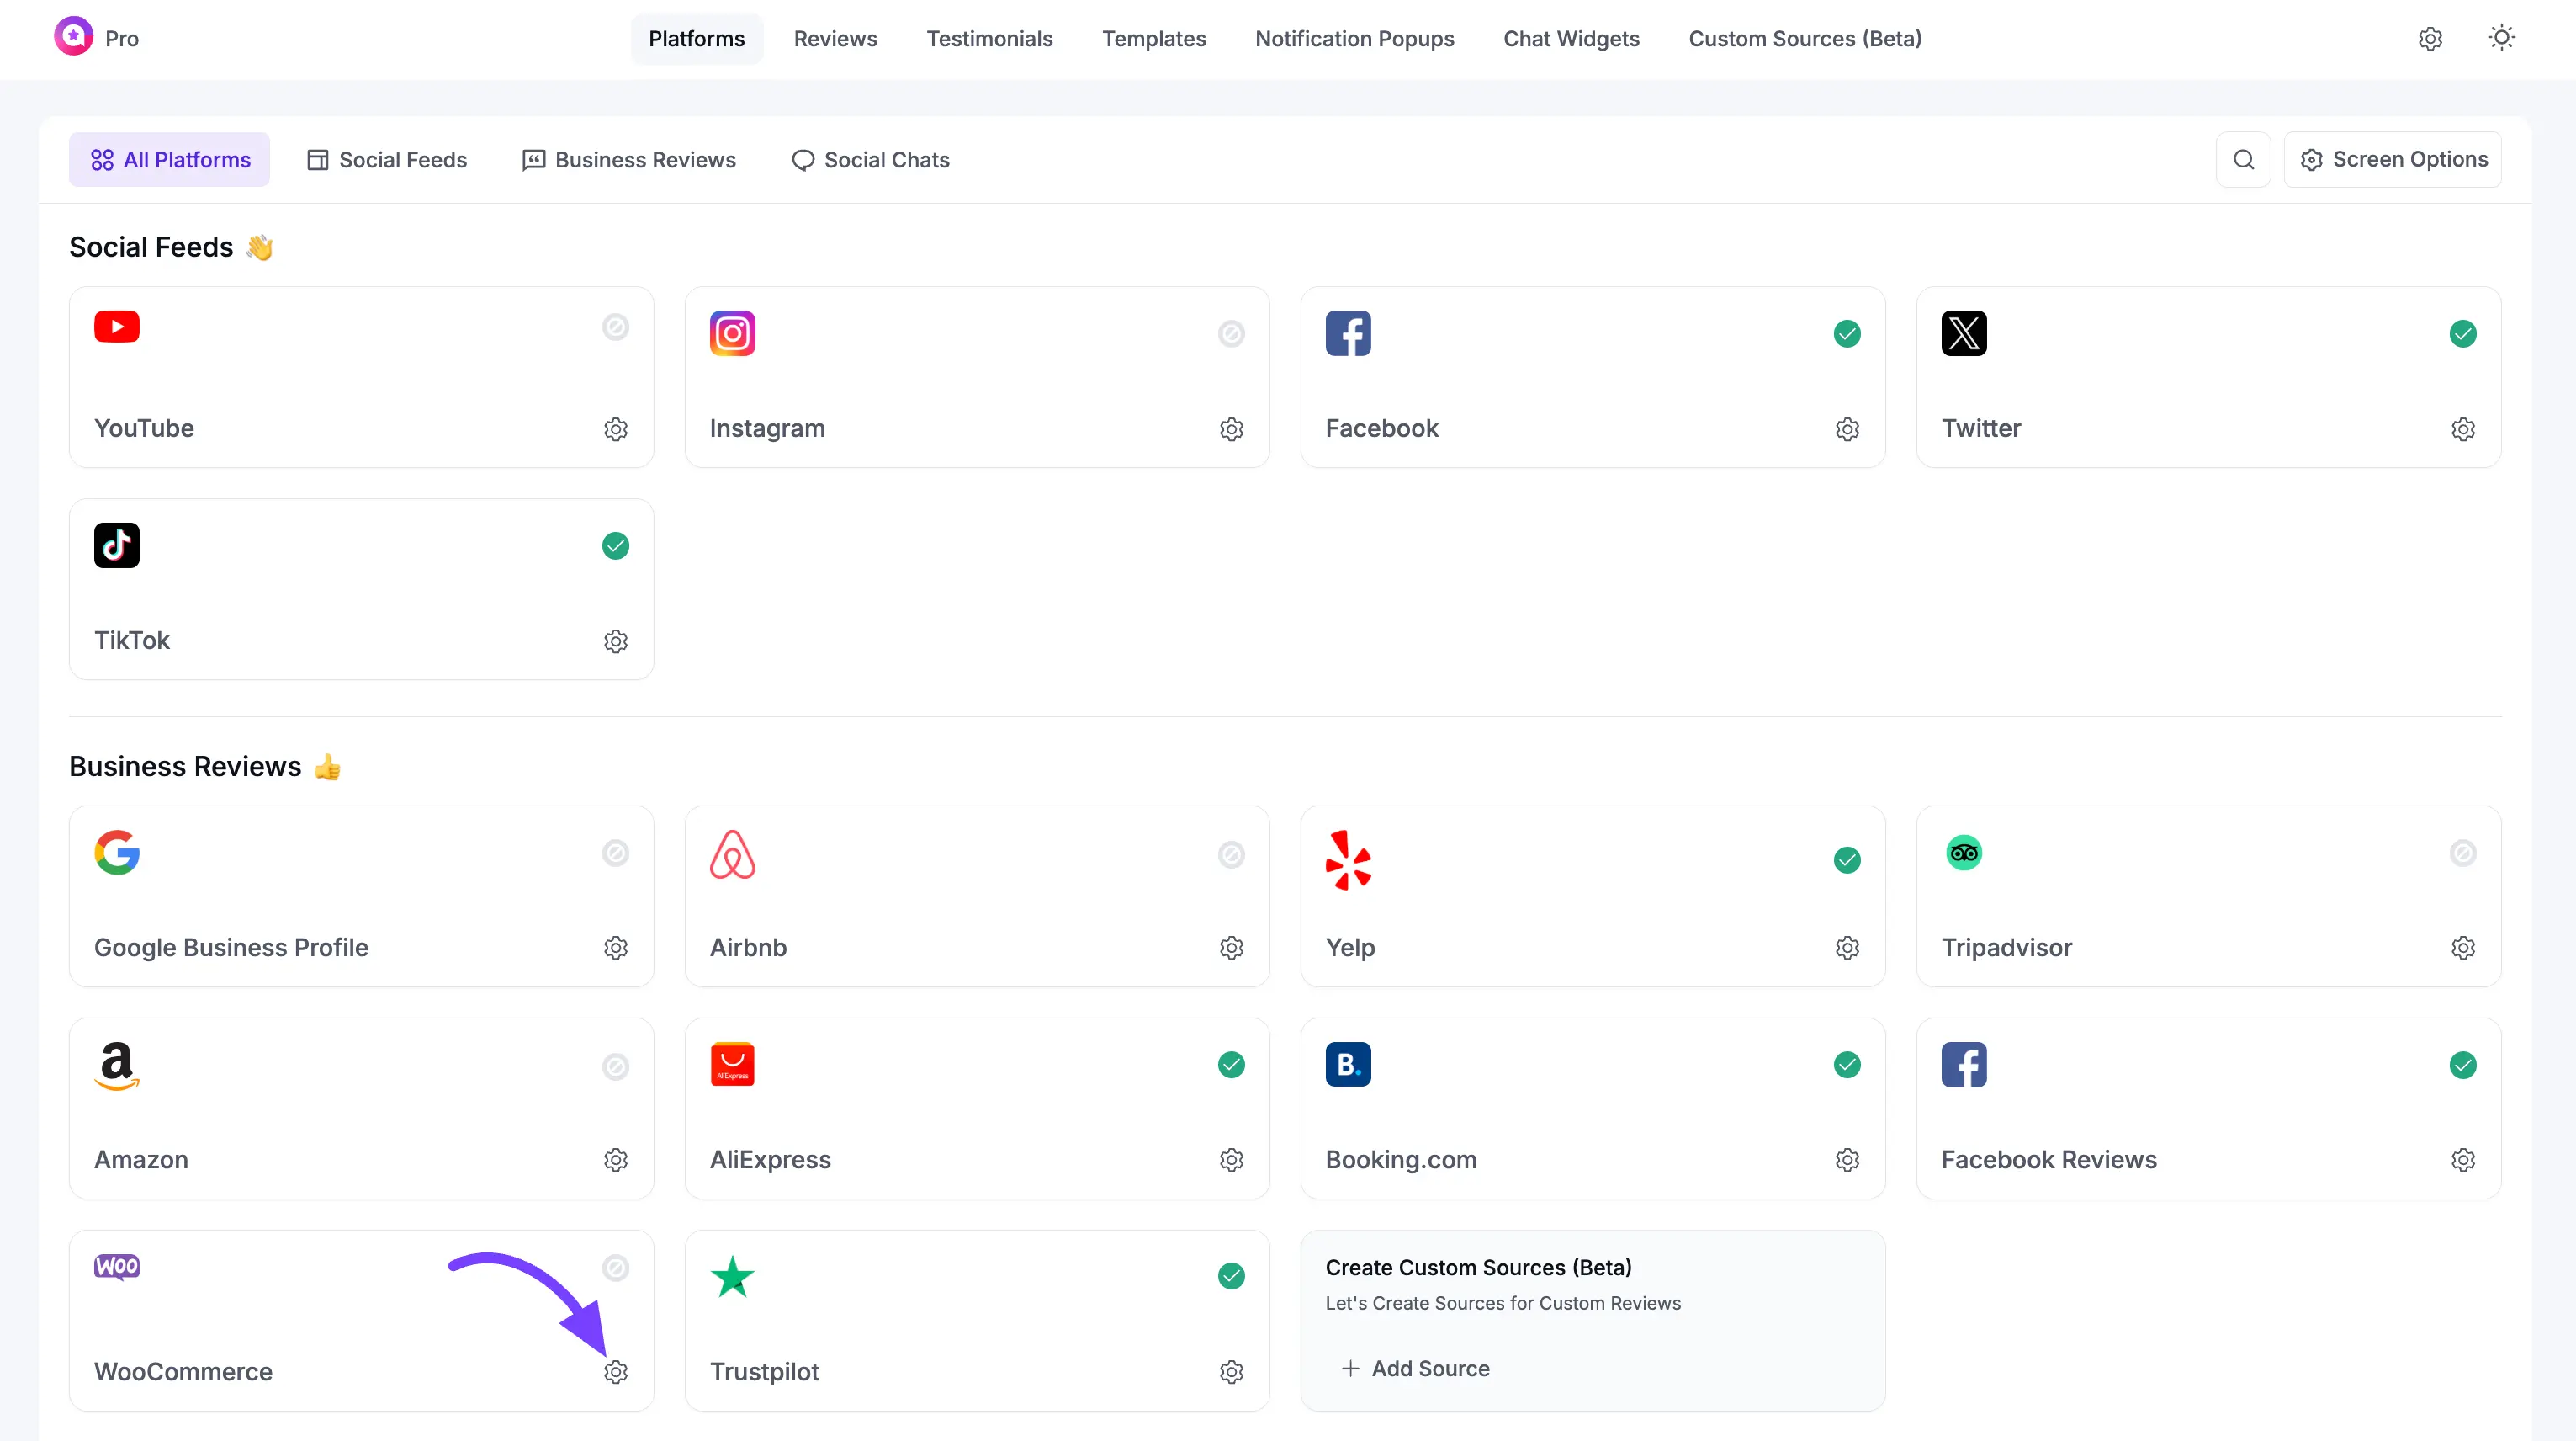Image resolution: width=2576 pixels, height=1441 pixels.
Task: Open WooCommerce platform settings gear
Action: point(616,1372)
